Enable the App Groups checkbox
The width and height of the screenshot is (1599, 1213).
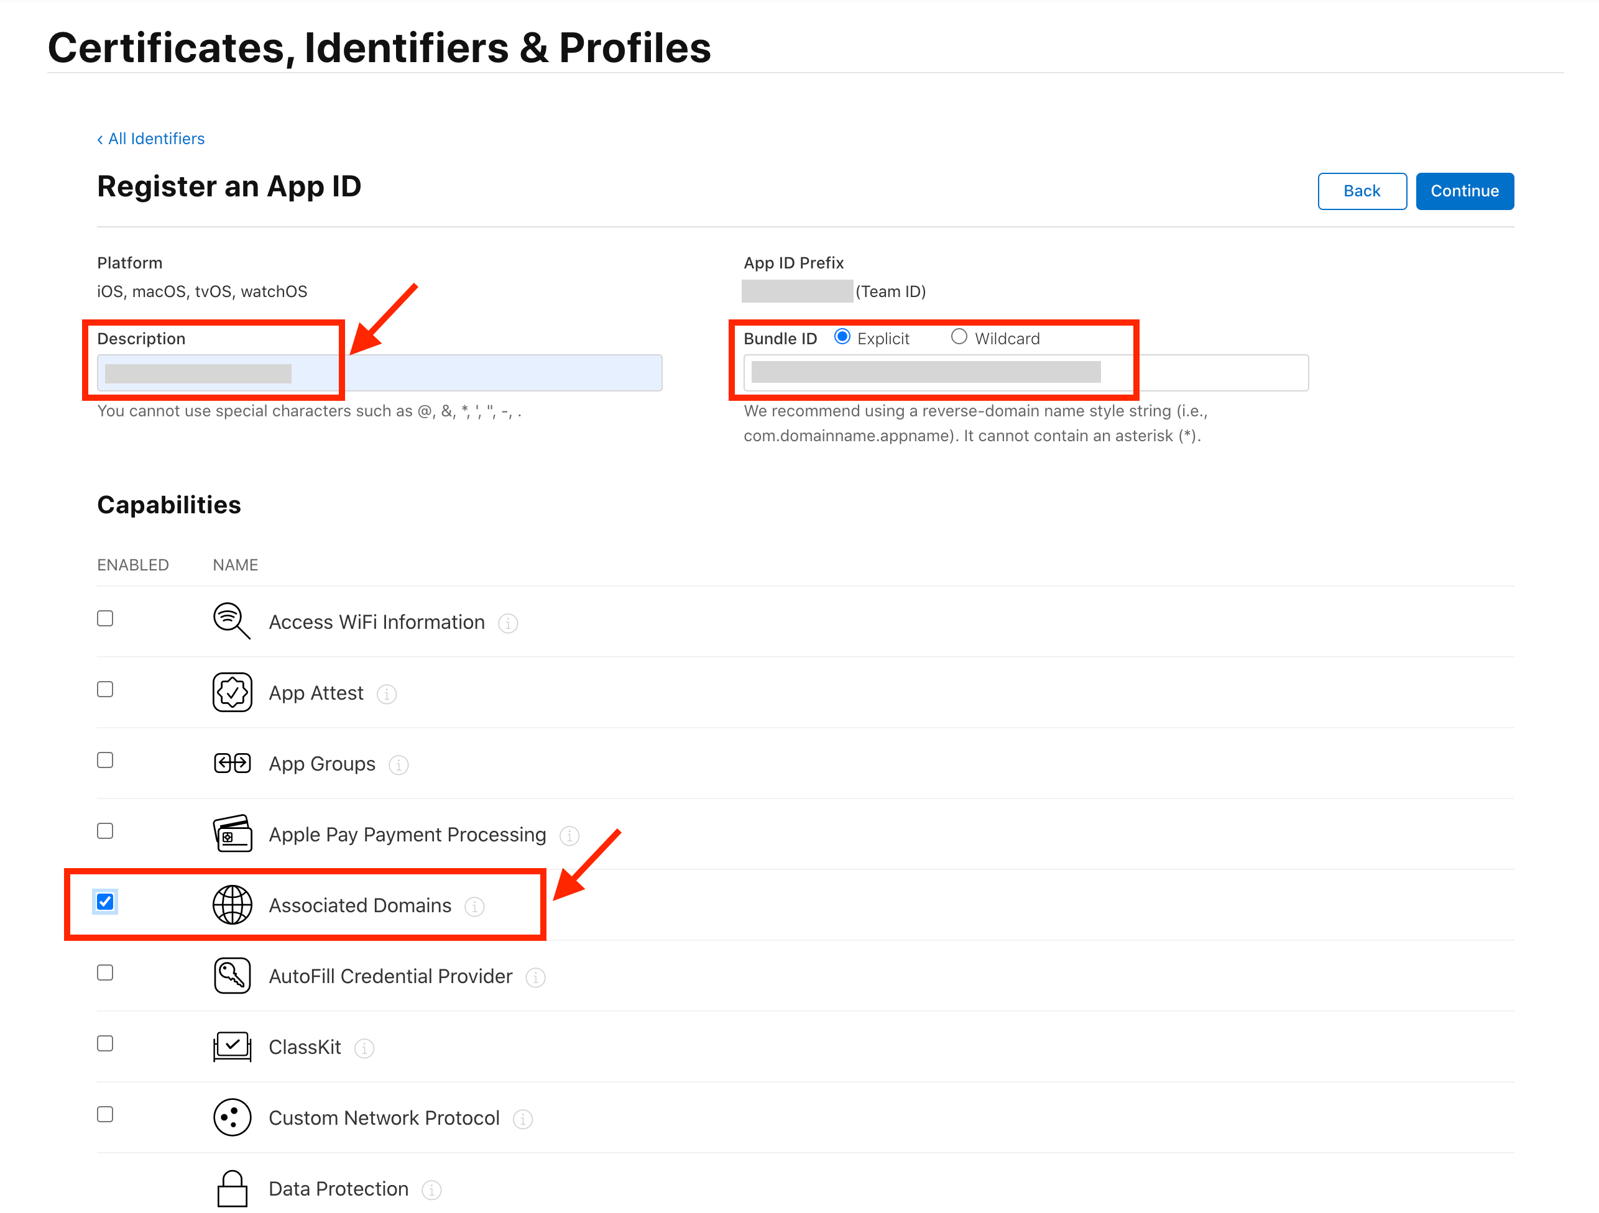point(105,760)
